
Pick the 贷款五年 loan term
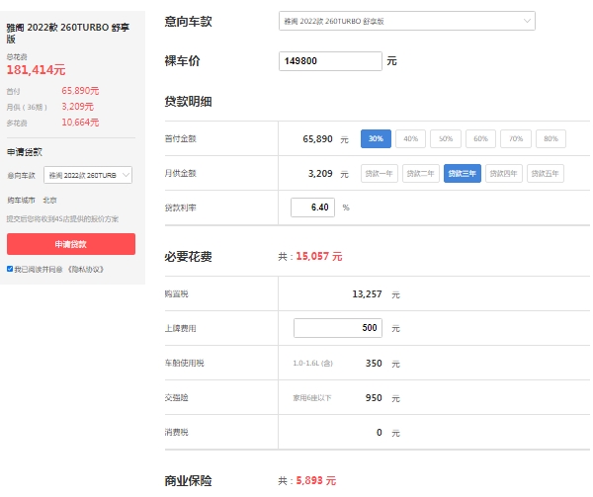pos(545,174)
